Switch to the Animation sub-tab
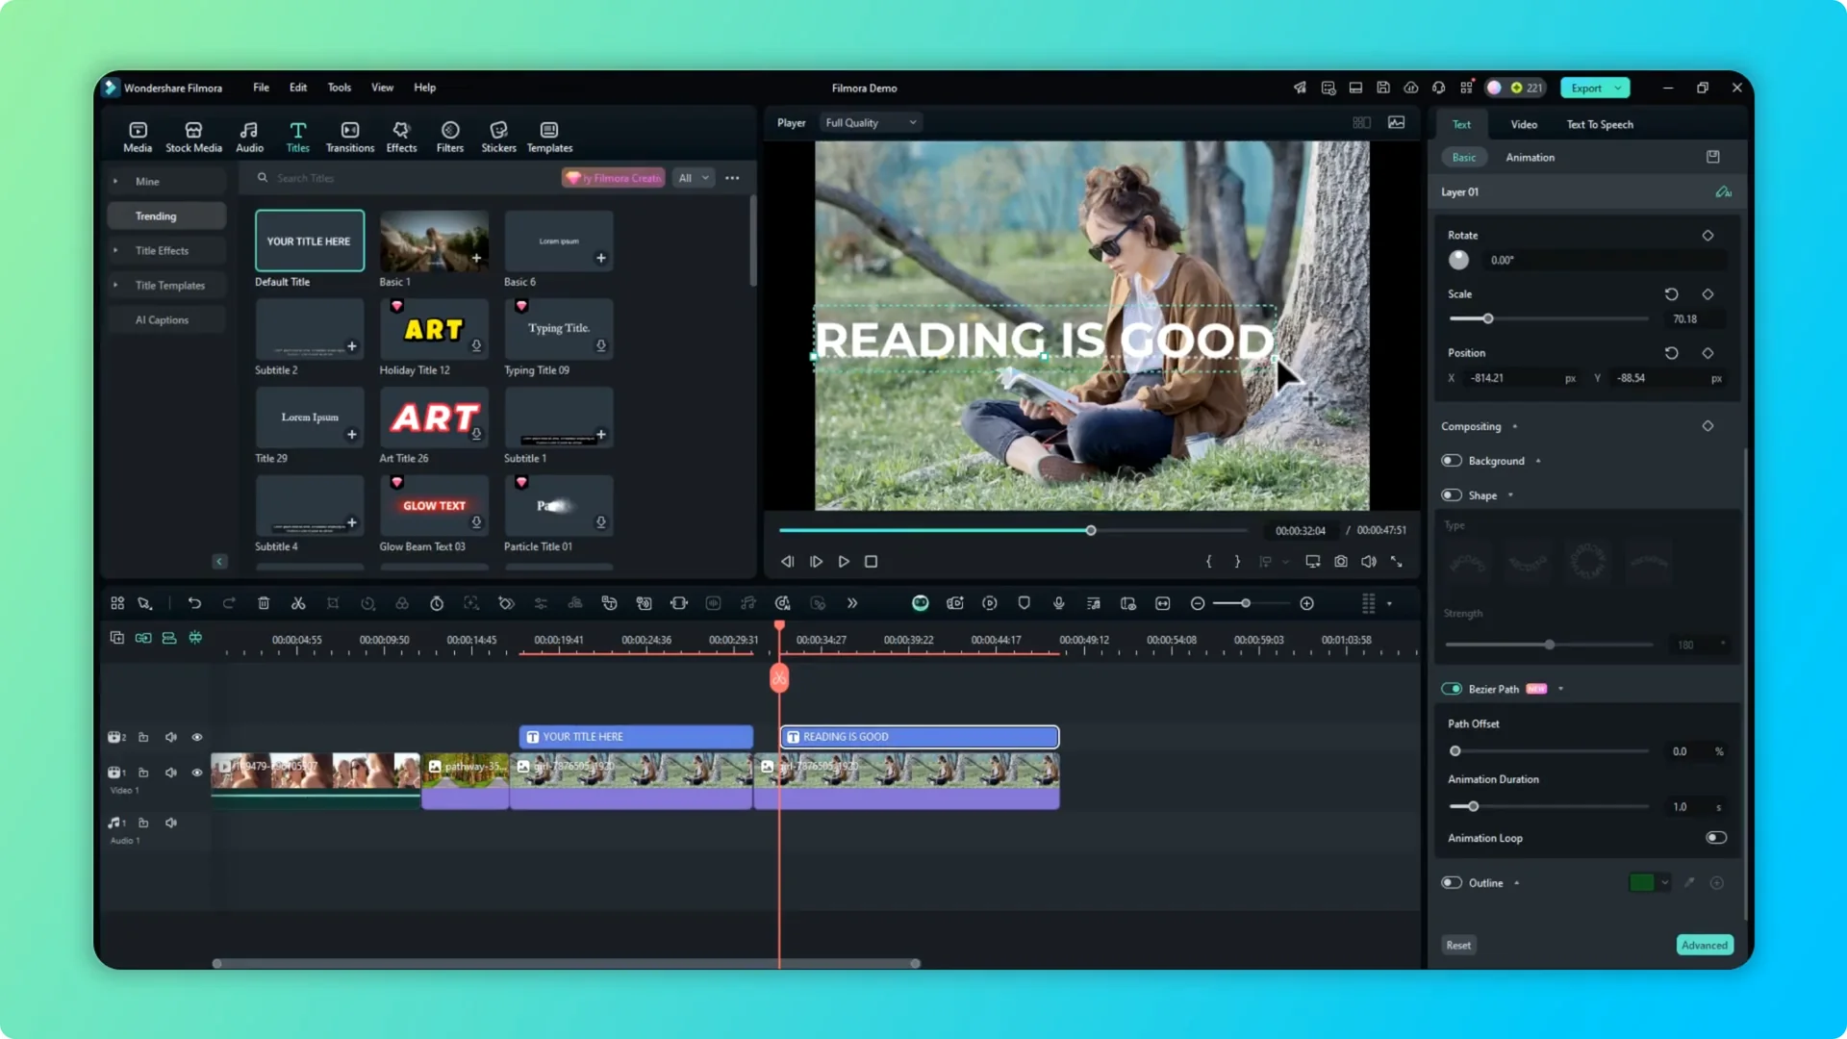The image size is (1847, 1039). 1530,157
